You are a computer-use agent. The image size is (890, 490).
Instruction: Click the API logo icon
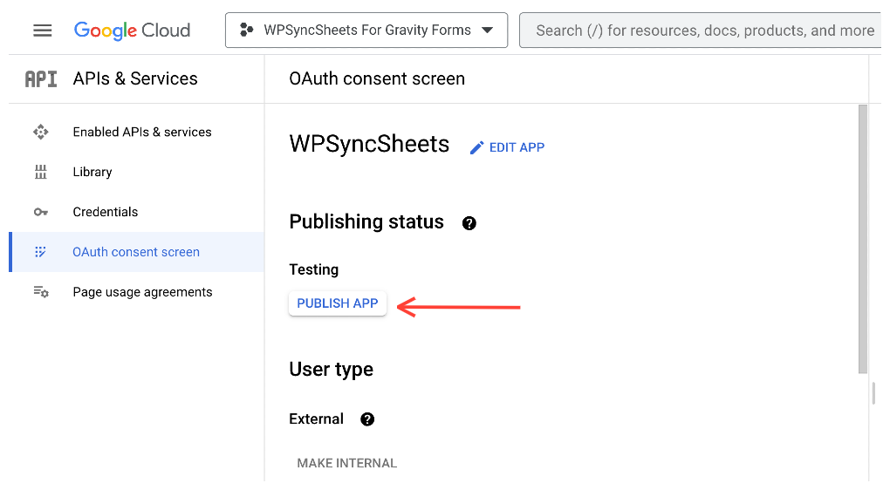tap(41, 78)
